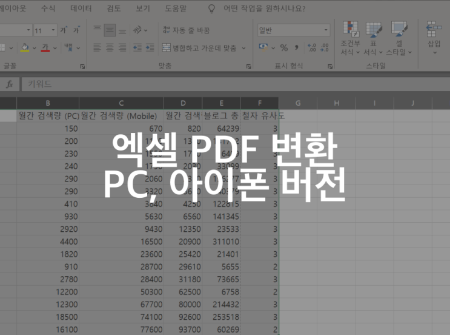Click cell with value 16500
450x335 pixels.
coord(121,242)
